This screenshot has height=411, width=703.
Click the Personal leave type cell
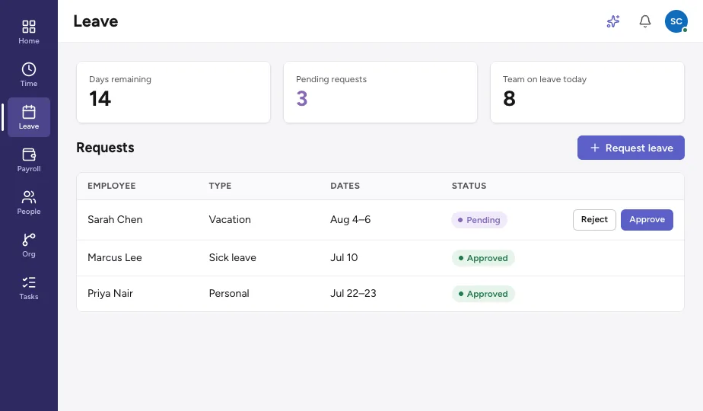(229, 294)
